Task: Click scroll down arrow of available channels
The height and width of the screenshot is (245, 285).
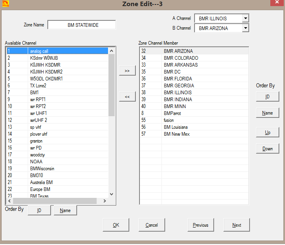Action: 112,194
